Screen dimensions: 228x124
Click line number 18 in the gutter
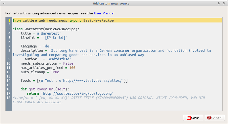pos(9,98)
